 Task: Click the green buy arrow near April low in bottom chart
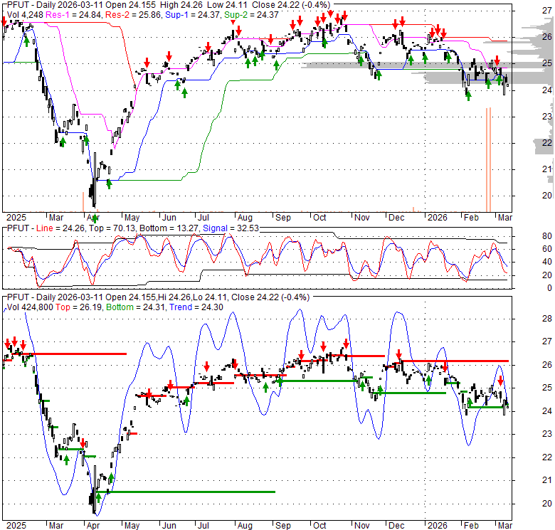tap(98, 497)
